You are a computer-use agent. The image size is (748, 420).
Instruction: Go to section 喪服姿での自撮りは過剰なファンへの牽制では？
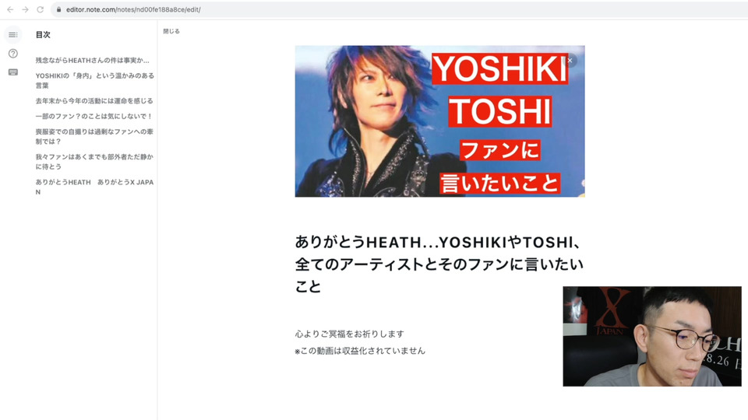point(94,136)
